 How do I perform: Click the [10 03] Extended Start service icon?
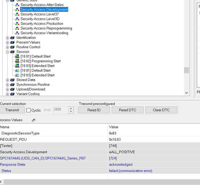pyautogui.click(x=17, y=66)
